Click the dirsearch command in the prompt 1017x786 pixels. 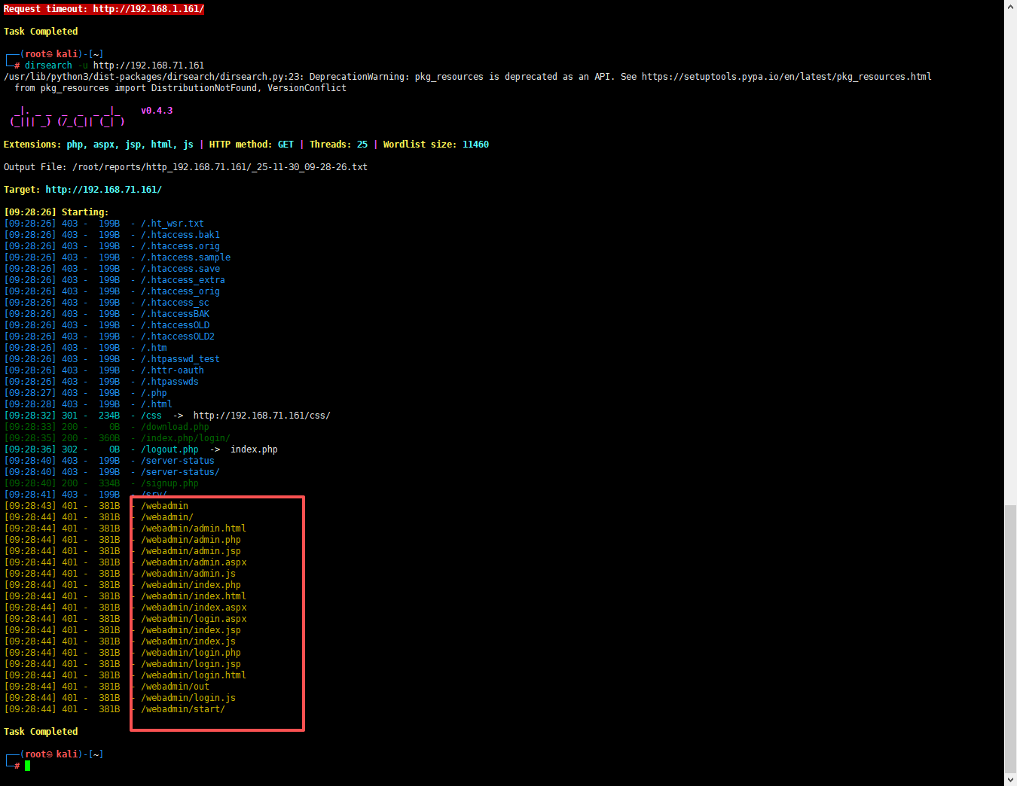[48, 65]
